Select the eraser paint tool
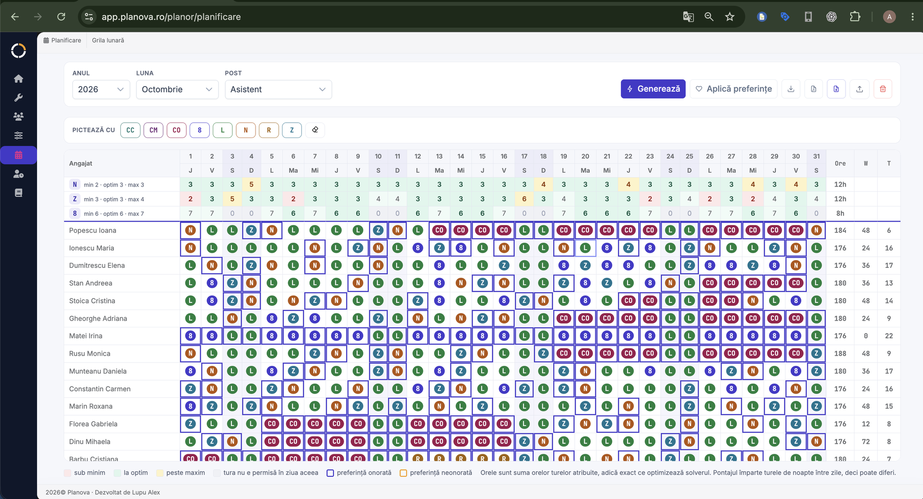 coord(315,130)
